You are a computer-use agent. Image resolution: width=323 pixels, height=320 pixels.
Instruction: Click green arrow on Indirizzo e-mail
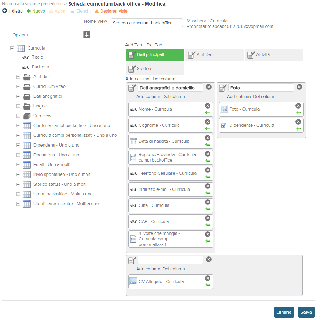(207, 193)
